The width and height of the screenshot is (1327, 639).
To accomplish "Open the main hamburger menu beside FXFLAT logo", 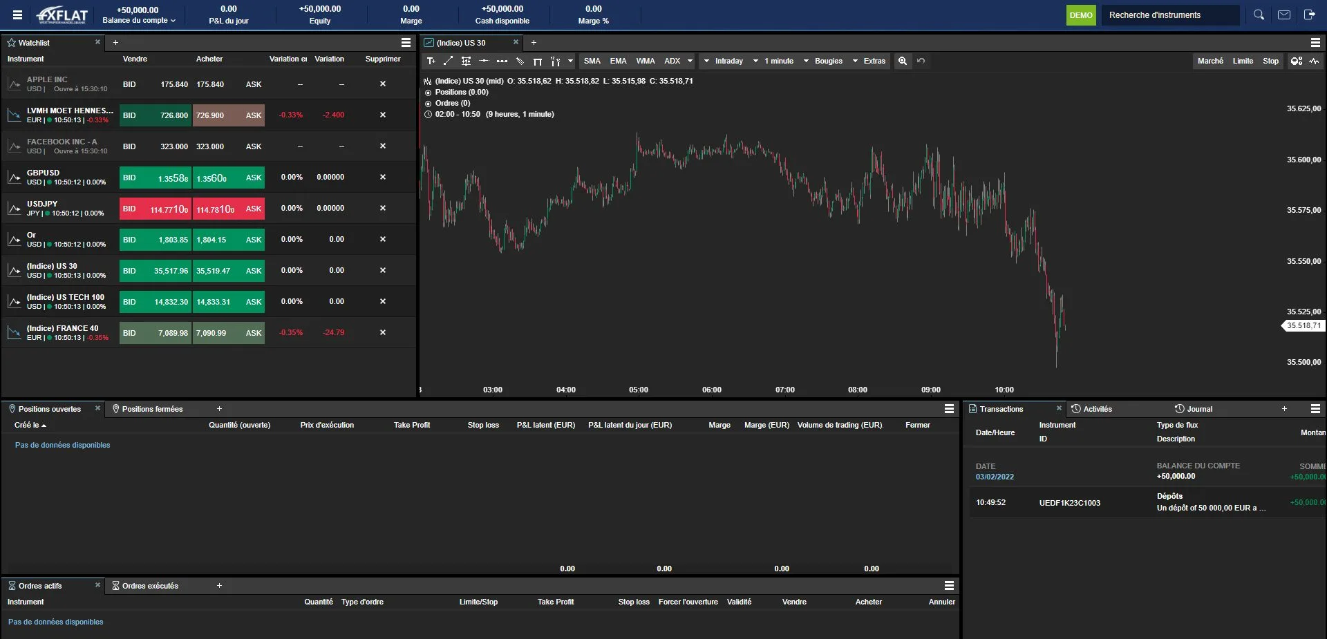I will point(18,15).
